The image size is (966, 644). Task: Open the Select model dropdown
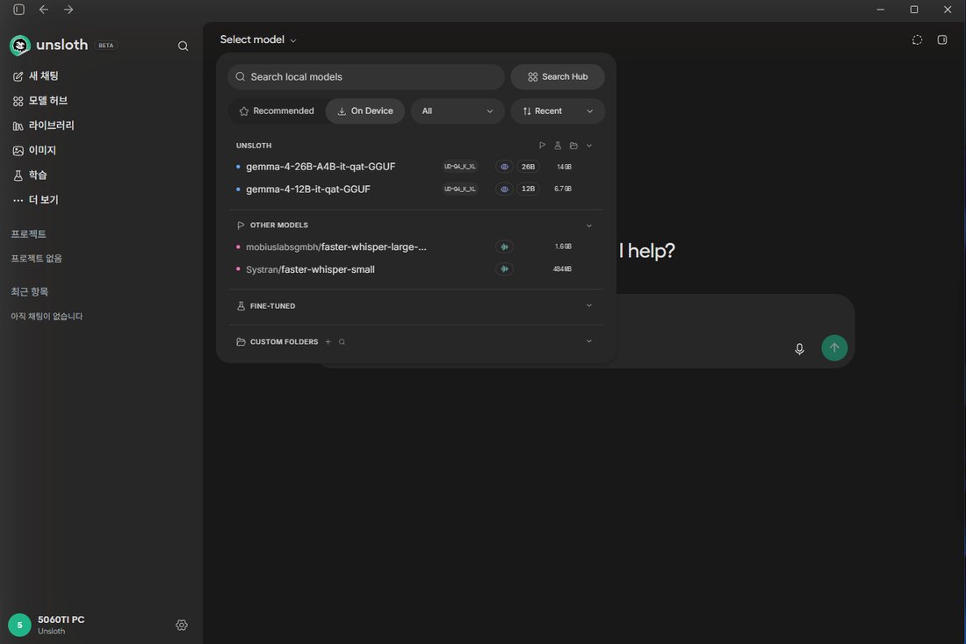coord(258,40)
